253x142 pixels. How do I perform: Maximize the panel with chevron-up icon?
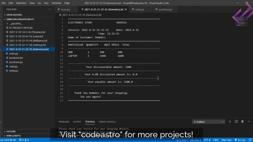(249, 121)
